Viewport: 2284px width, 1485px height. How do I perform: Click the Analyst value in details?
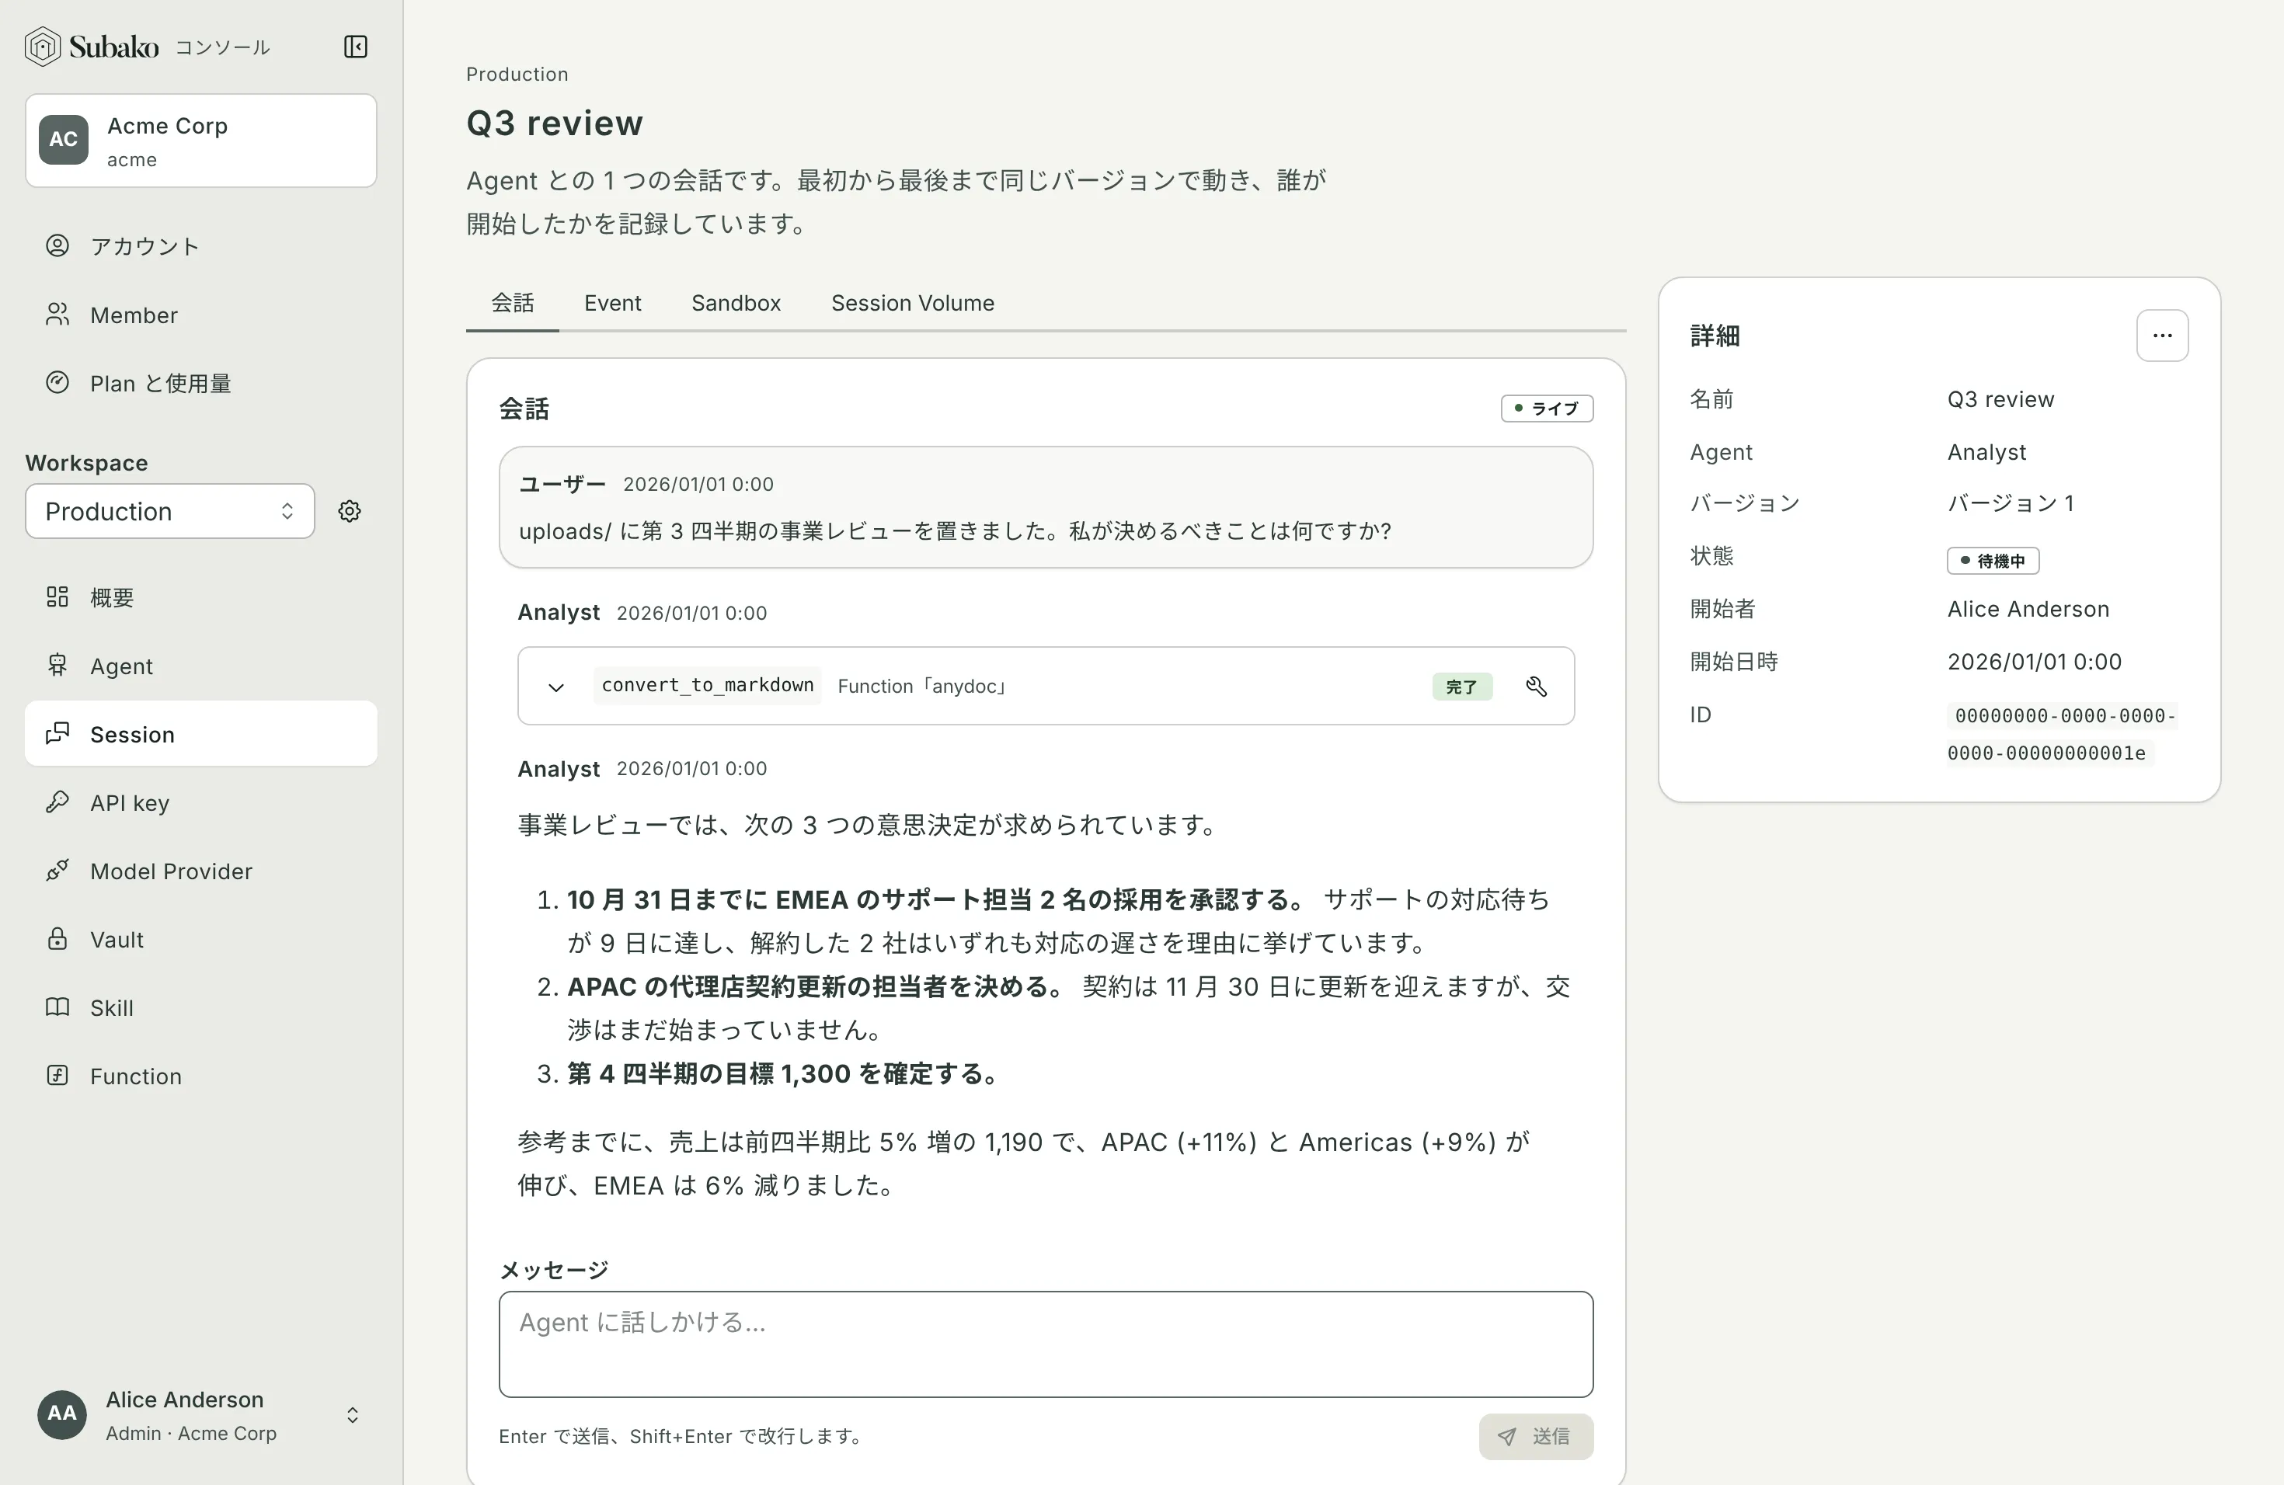pyautogui.click(x=1986, y=452)
